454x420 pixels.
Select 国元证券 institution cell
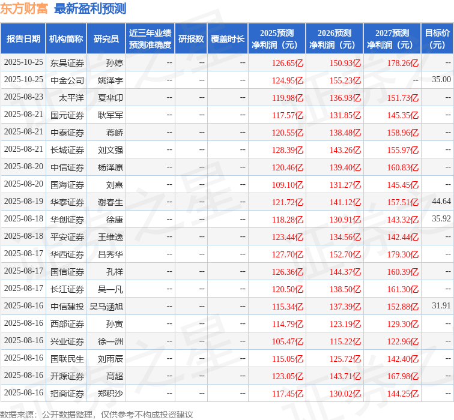click(67, 115)
